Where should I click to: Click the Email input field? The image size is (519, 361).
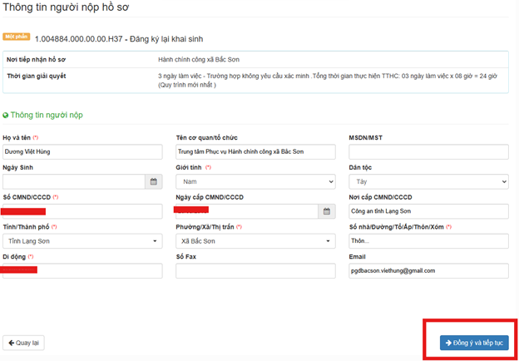click(428, 271)
